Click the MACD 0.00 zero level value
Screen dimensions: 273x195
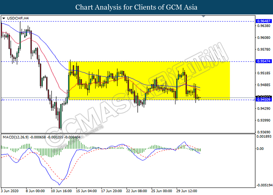pyautogui.click(x=260, y=149)
